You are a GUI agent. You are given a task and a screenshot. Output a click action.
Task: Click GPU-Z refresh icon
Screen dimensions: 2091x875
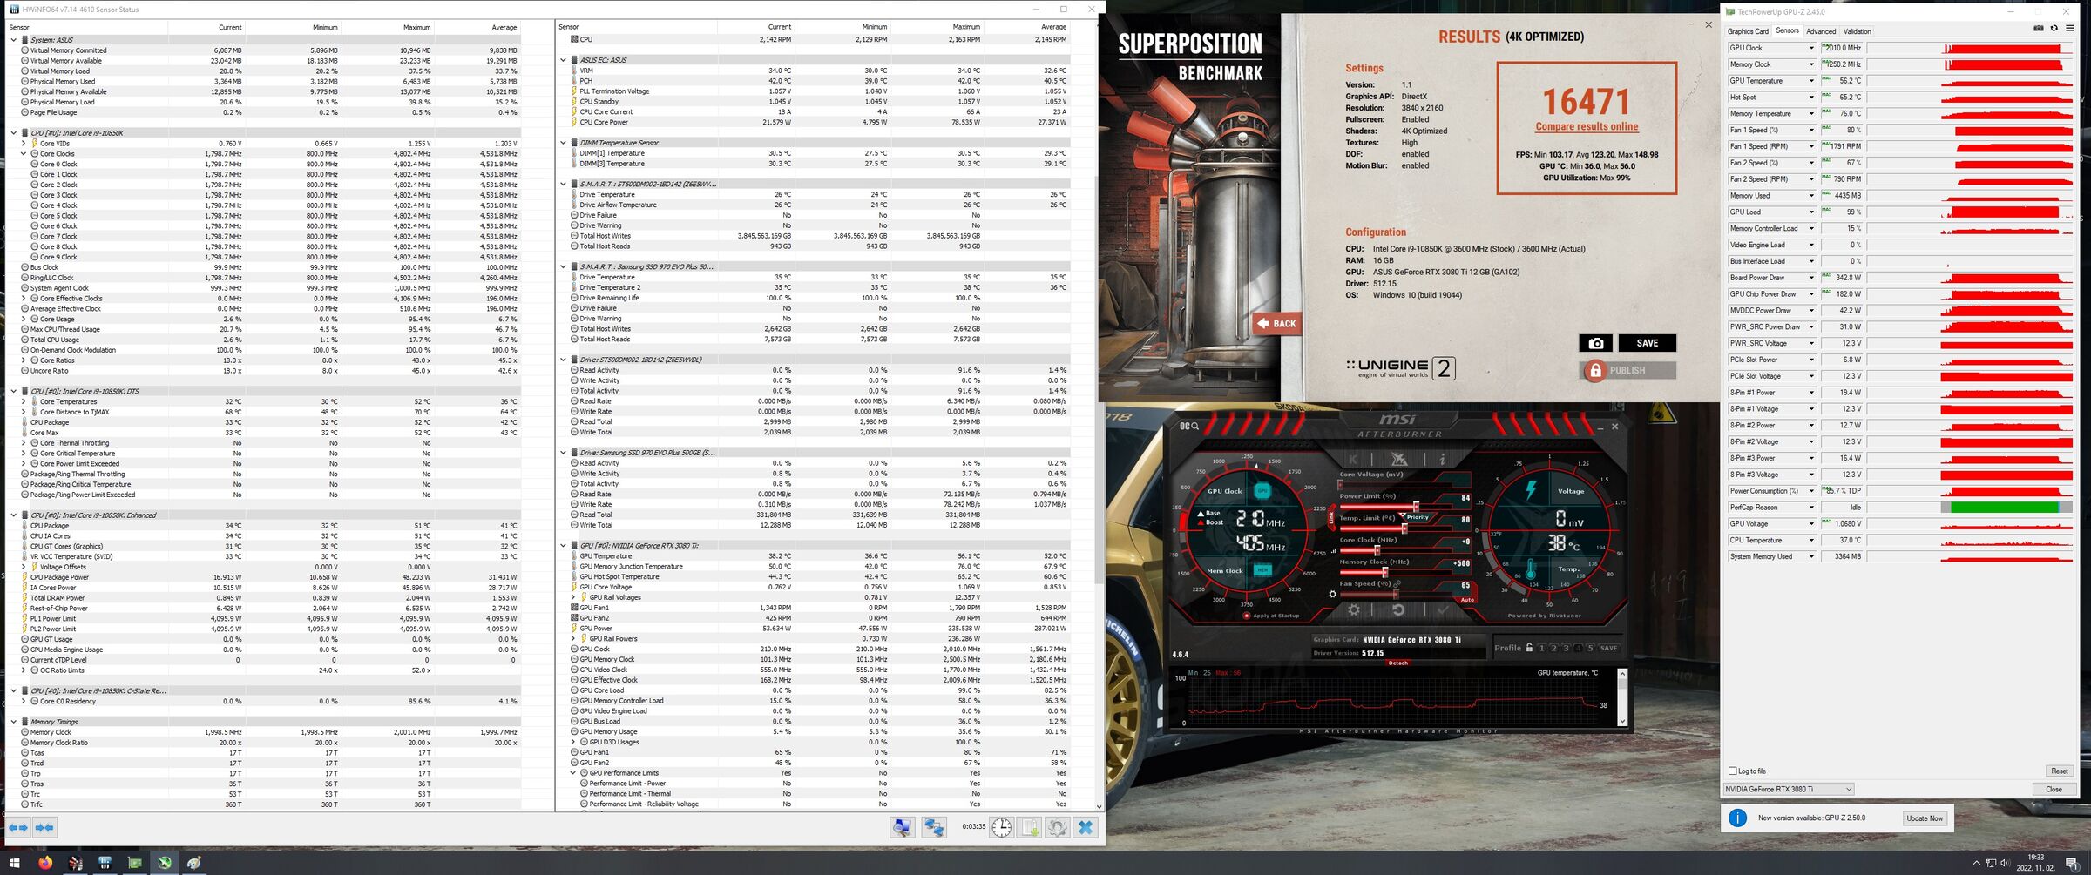point(2054,29)
